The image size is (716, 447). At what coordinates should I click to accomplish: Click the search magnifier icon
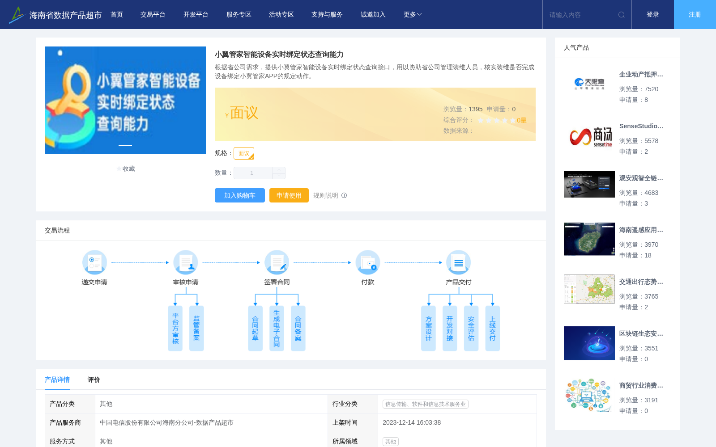(x=622, y=15)
